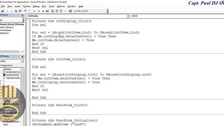Viewport: 224px width, 126px height.
Task: Save the Excel_POS project via toolbar
Action: tap(2, 11)
